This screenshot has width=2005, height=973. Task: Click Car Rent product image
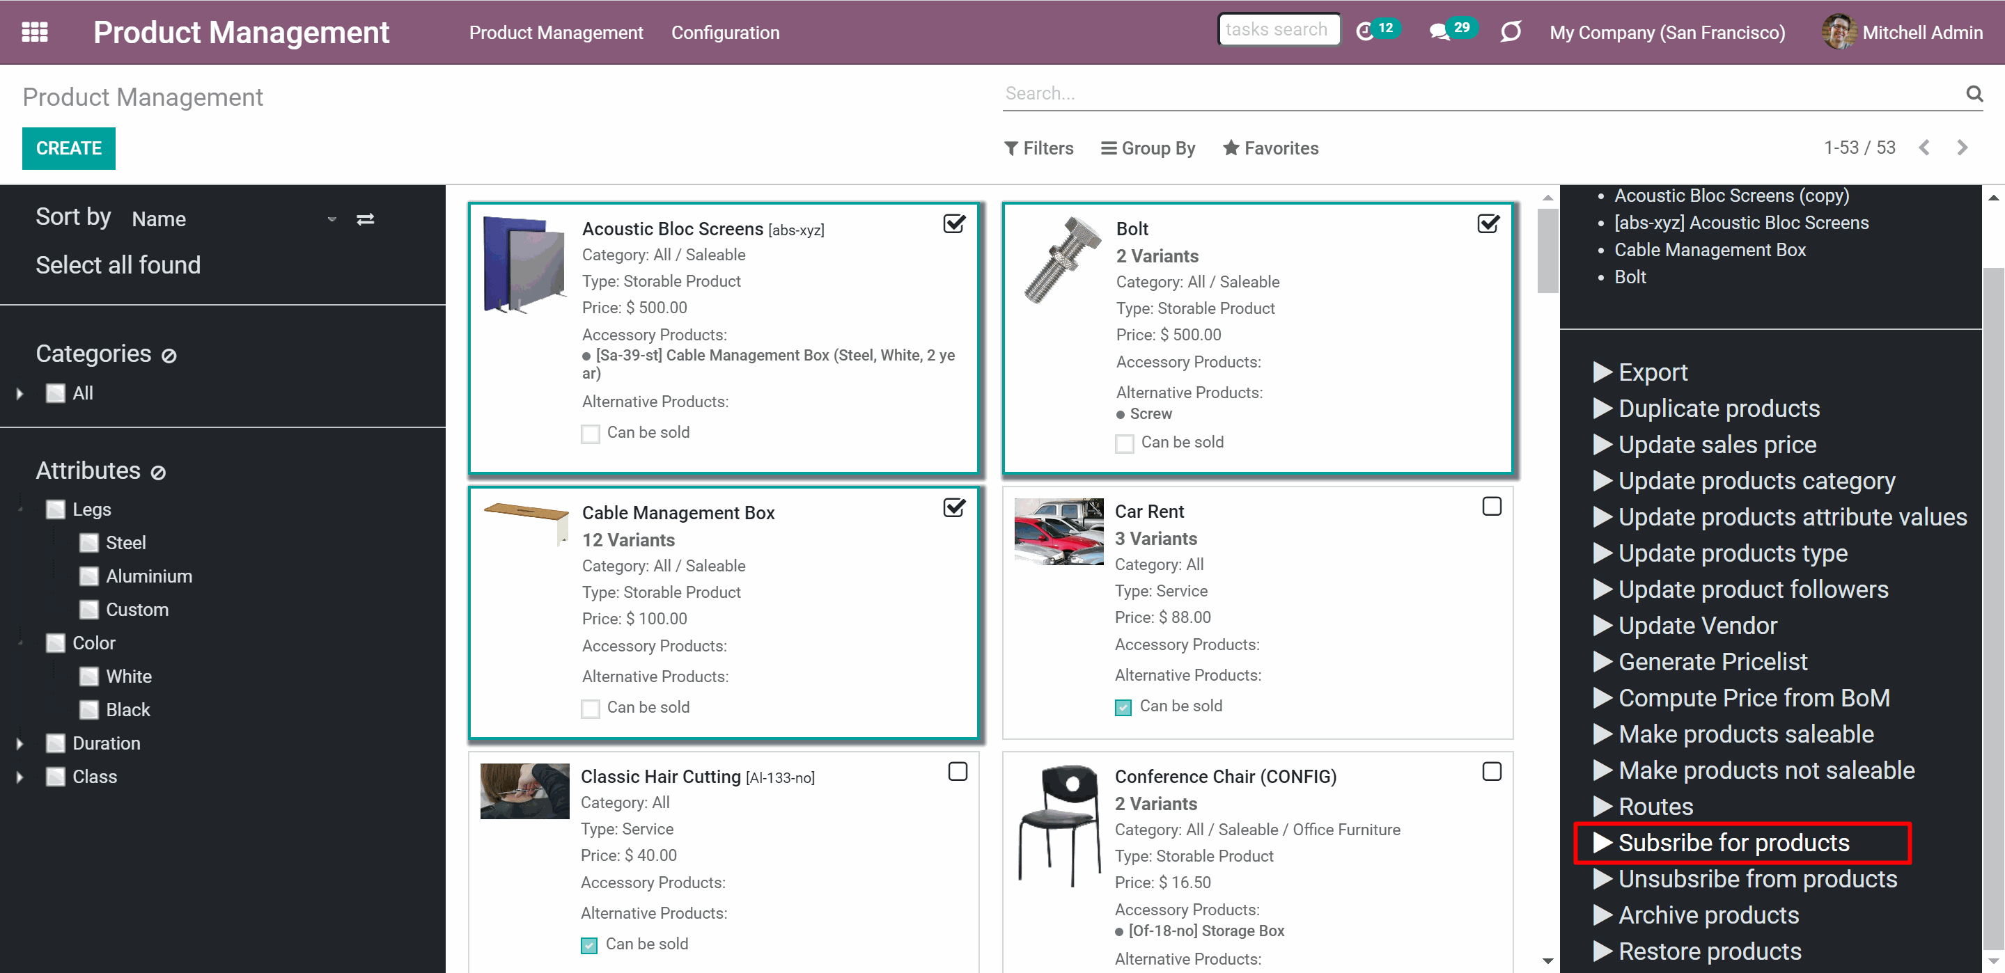point(1059,531)
